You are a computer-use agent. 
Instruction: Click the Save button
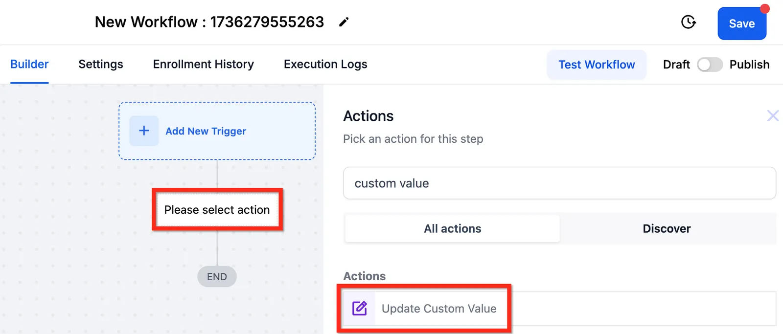pyautogui.click(x=742, y=23)
